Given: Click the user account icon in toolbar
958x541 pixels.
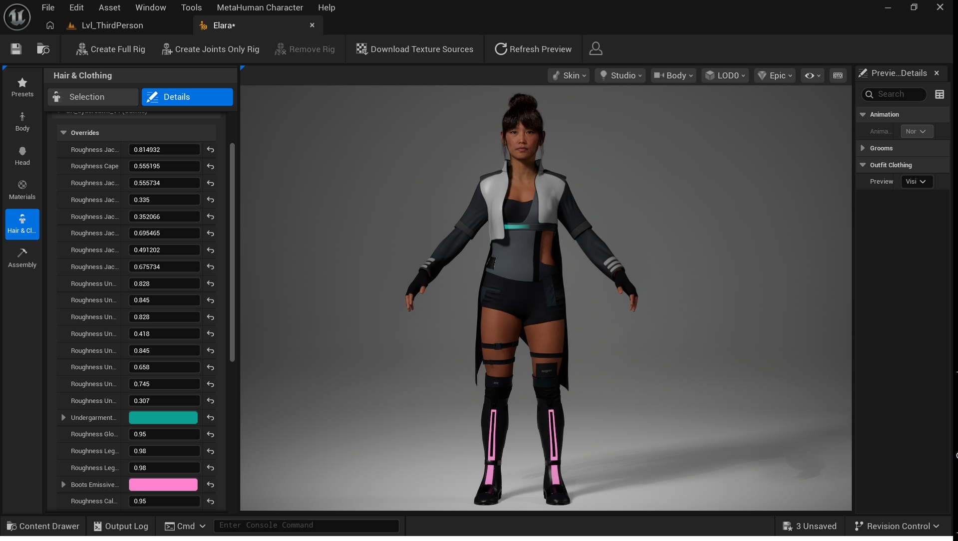Looking at the screenshot, I should 596,49.
